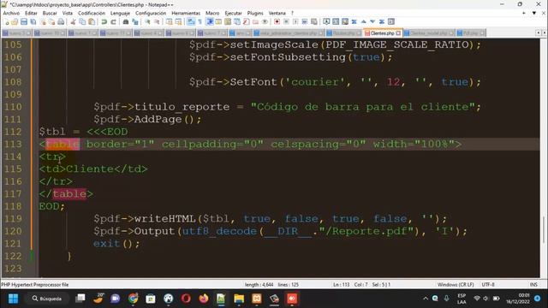Open the Ejecutar menu
The width and height of the screenshot is (548, 308).
point(233,13)
